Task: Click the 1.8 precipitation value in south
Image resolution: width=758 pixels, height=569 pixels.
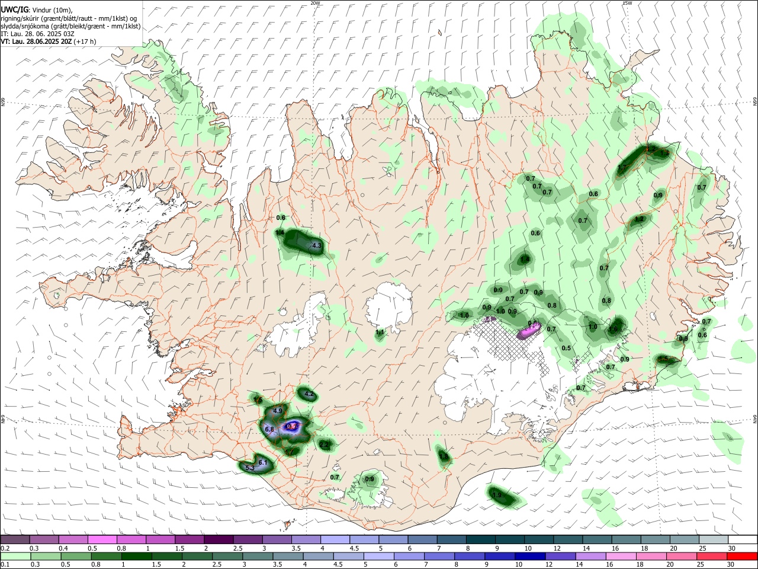Action: click(x=444, y=456)
